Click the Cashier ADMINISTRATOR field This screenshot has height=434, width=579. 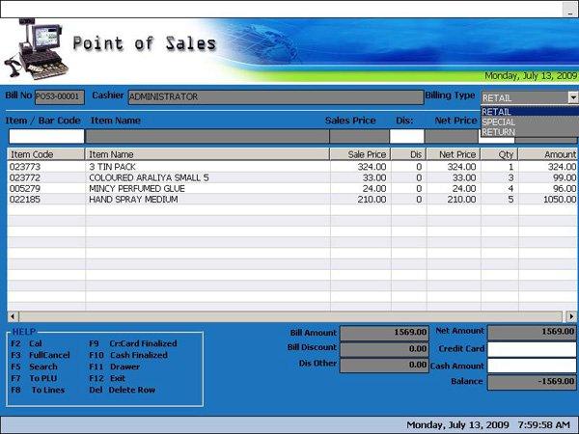[x=275, y=97]
